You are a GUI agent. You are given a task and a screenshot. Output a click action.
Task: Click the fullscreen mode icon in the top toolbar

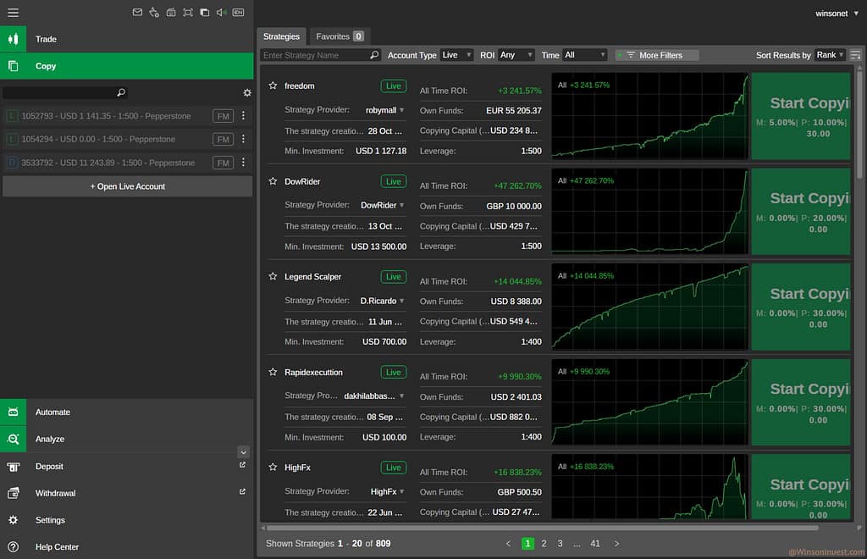coord(188,13)
